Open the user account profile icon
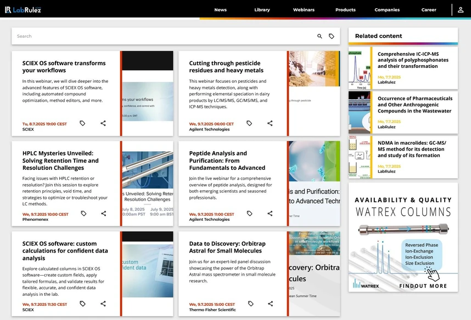471x320 pixels. pyautogui.click(x=461, y=10)
